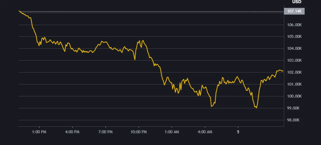321x145 pixels.
Task: Select the 103.00K axis value
Action: pos(294,61)
